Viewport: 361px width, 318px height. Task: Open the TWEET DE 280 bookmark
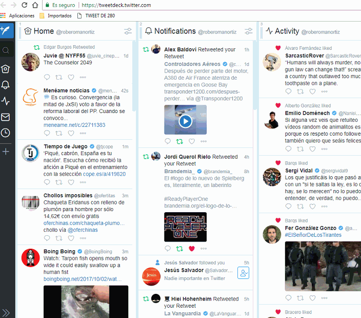[x=96, y=16]
